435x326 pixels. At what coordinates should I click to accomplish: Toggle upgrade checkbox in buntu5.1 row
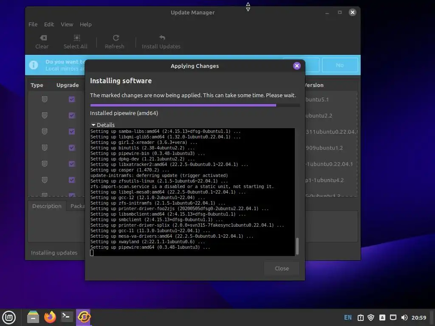pyautogui.click(x=72, y=99)
